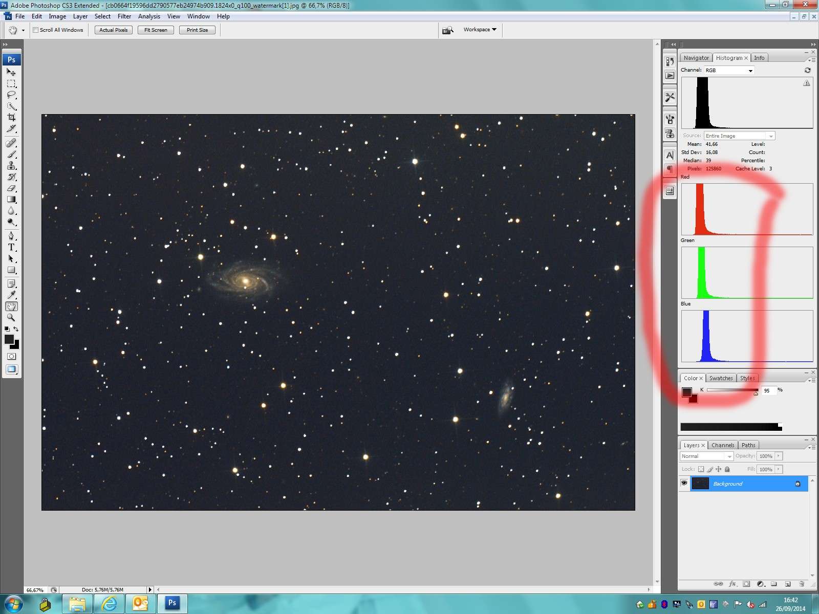The height and width of the screenshot is (614, 819).
Task: Select the Dodge tool
Action: tap(11, 222)
